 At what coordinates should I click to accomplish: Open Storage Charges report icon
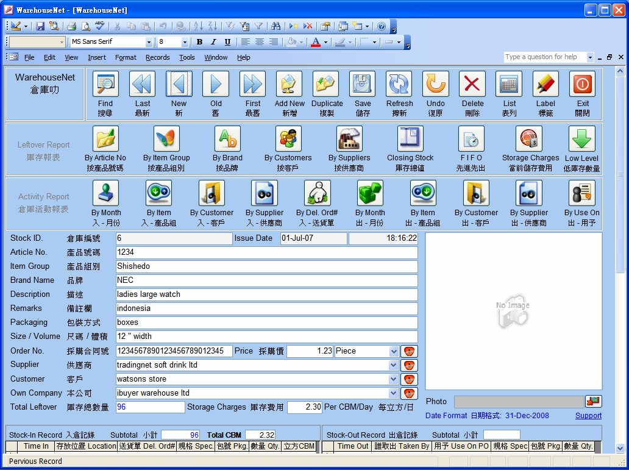point(530,139)
